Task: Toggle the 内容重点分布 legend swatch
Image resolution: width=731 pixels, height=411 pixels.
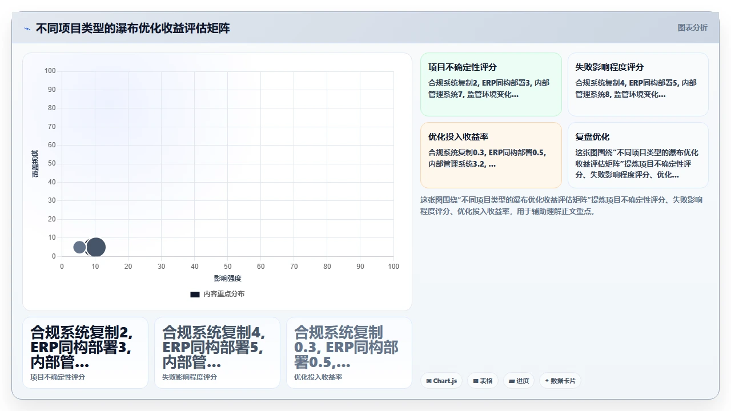Action: pos(195,294)
